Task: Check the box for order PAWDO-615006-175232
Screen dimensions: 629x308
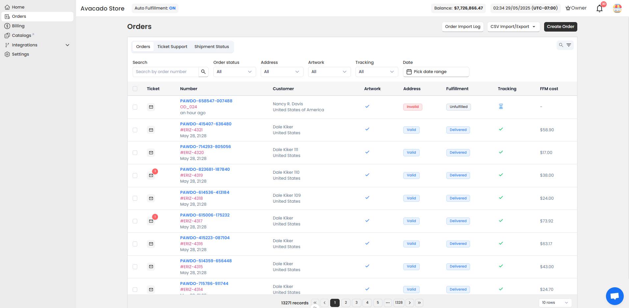Action: [135, 221]
